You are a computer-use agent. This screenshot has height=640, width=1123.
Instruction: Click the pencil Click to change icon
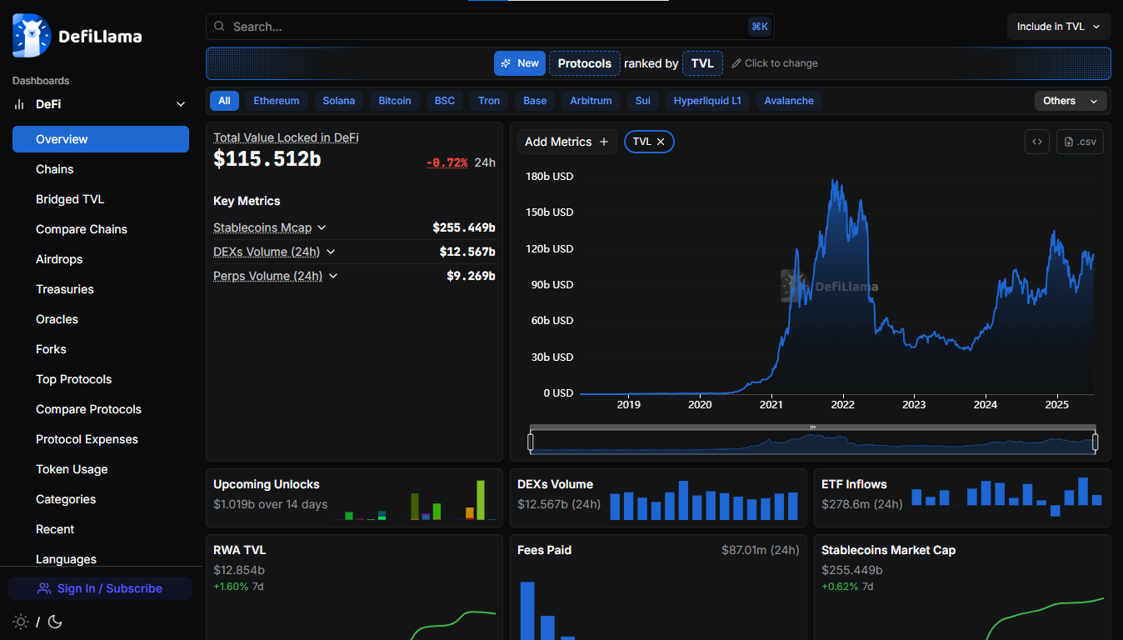736,63
